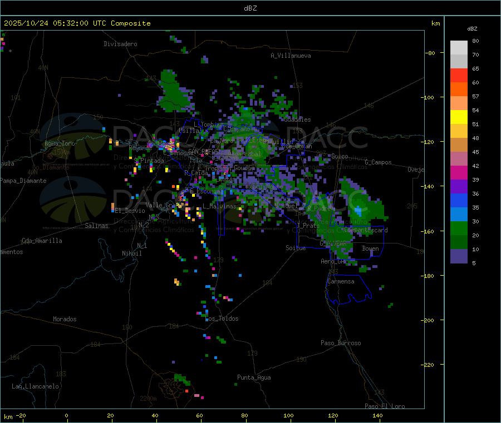
Task: Click the Agua_Toro location label
Action: 60,143
